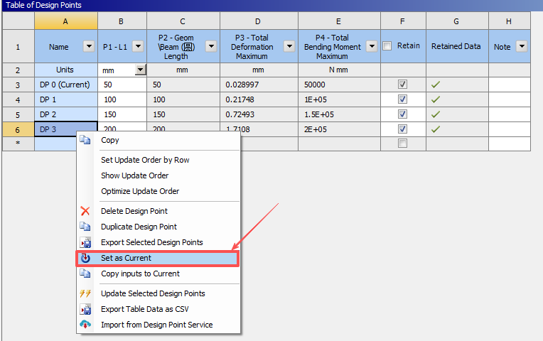The width and height of the screenshot is (543, 341).
Task: Choose Show Update Order
Action: point(158,175)
